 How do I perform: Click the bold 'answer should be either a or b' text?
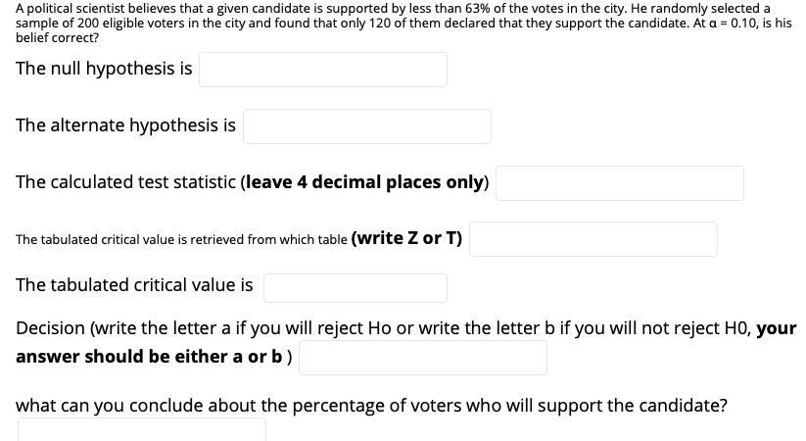[150, 356]
